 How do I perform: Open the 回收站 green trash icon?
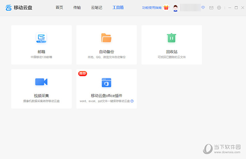pos(171,38)
